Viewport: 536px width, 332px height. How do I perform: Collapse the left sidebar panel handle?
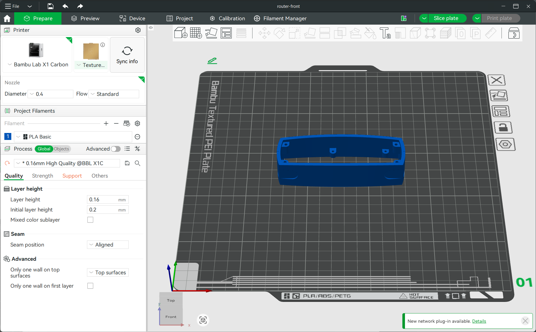pos(151,28)
